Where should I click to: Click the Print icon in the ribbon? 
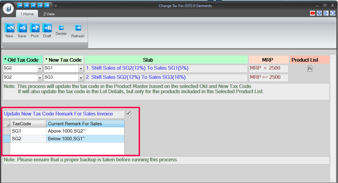(x=35, y=28)
